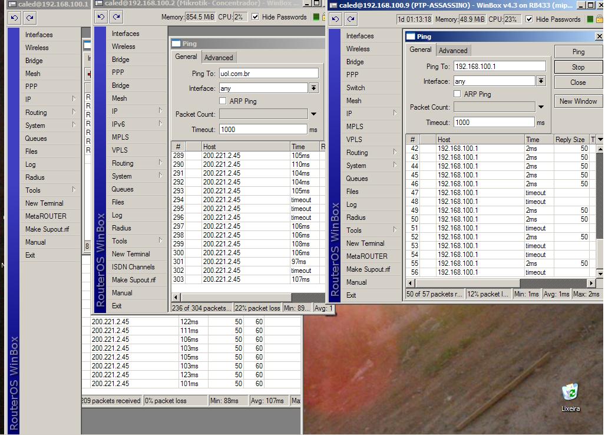Open Wireless menu in PTP-ASSASSINO window
The image size is (605, 435).
click(x=358, y=49)
